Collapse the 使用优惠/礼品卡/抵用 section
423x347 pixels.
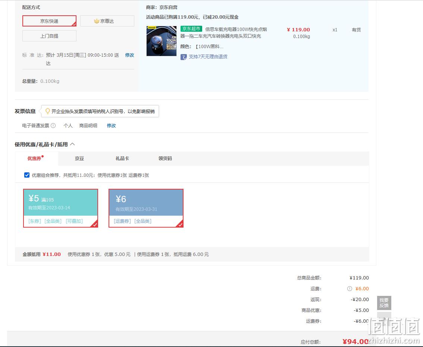(x=73, y=144)
